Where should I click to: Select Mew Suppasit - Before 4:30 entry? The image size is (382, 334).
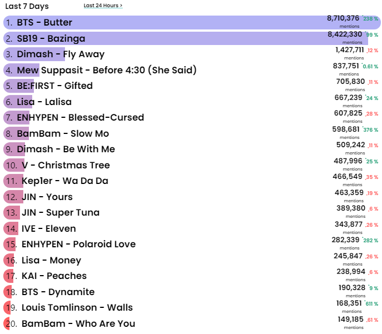click(x=192, y=70)
